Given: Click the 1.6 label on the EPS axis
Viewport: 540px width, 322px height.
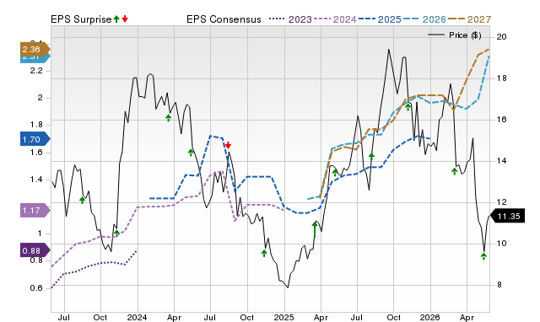Looking at the screenshot, I should (x=36, y=152).
